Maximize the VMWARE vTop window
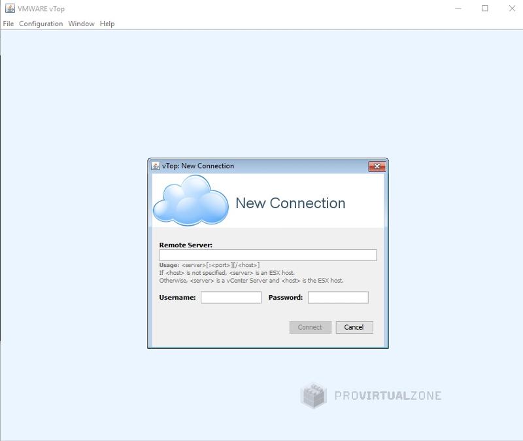The width and height of the screenshot is (523, 441). [485, 9]
